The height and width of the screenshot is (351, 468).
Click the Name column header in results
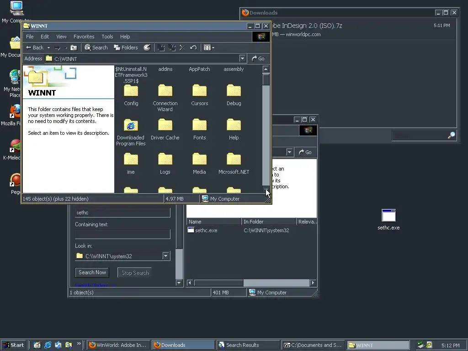(214, 222)
